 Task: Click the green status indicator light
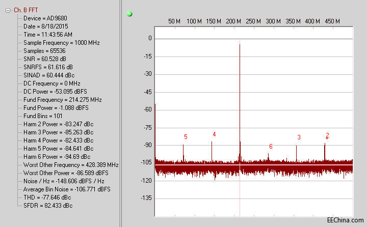coord(129,14)
